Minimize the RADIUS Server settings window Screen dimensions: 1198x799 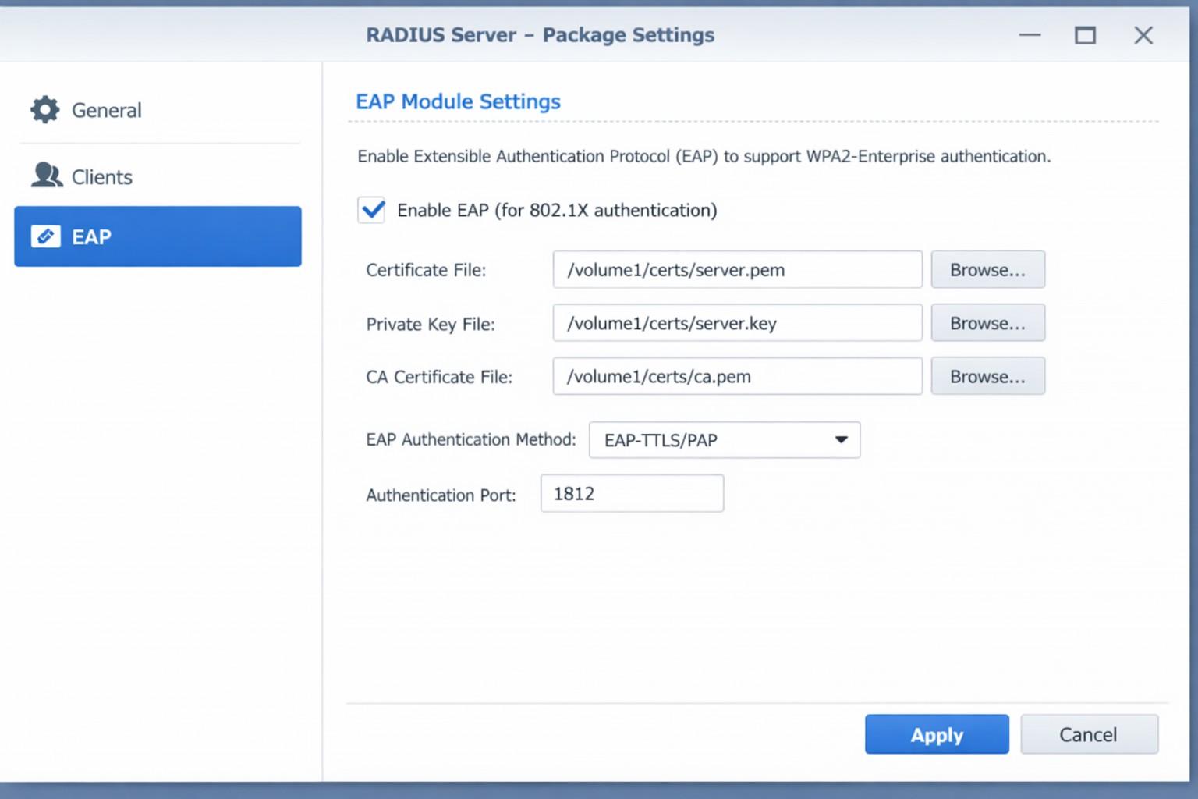(1030, 35)
